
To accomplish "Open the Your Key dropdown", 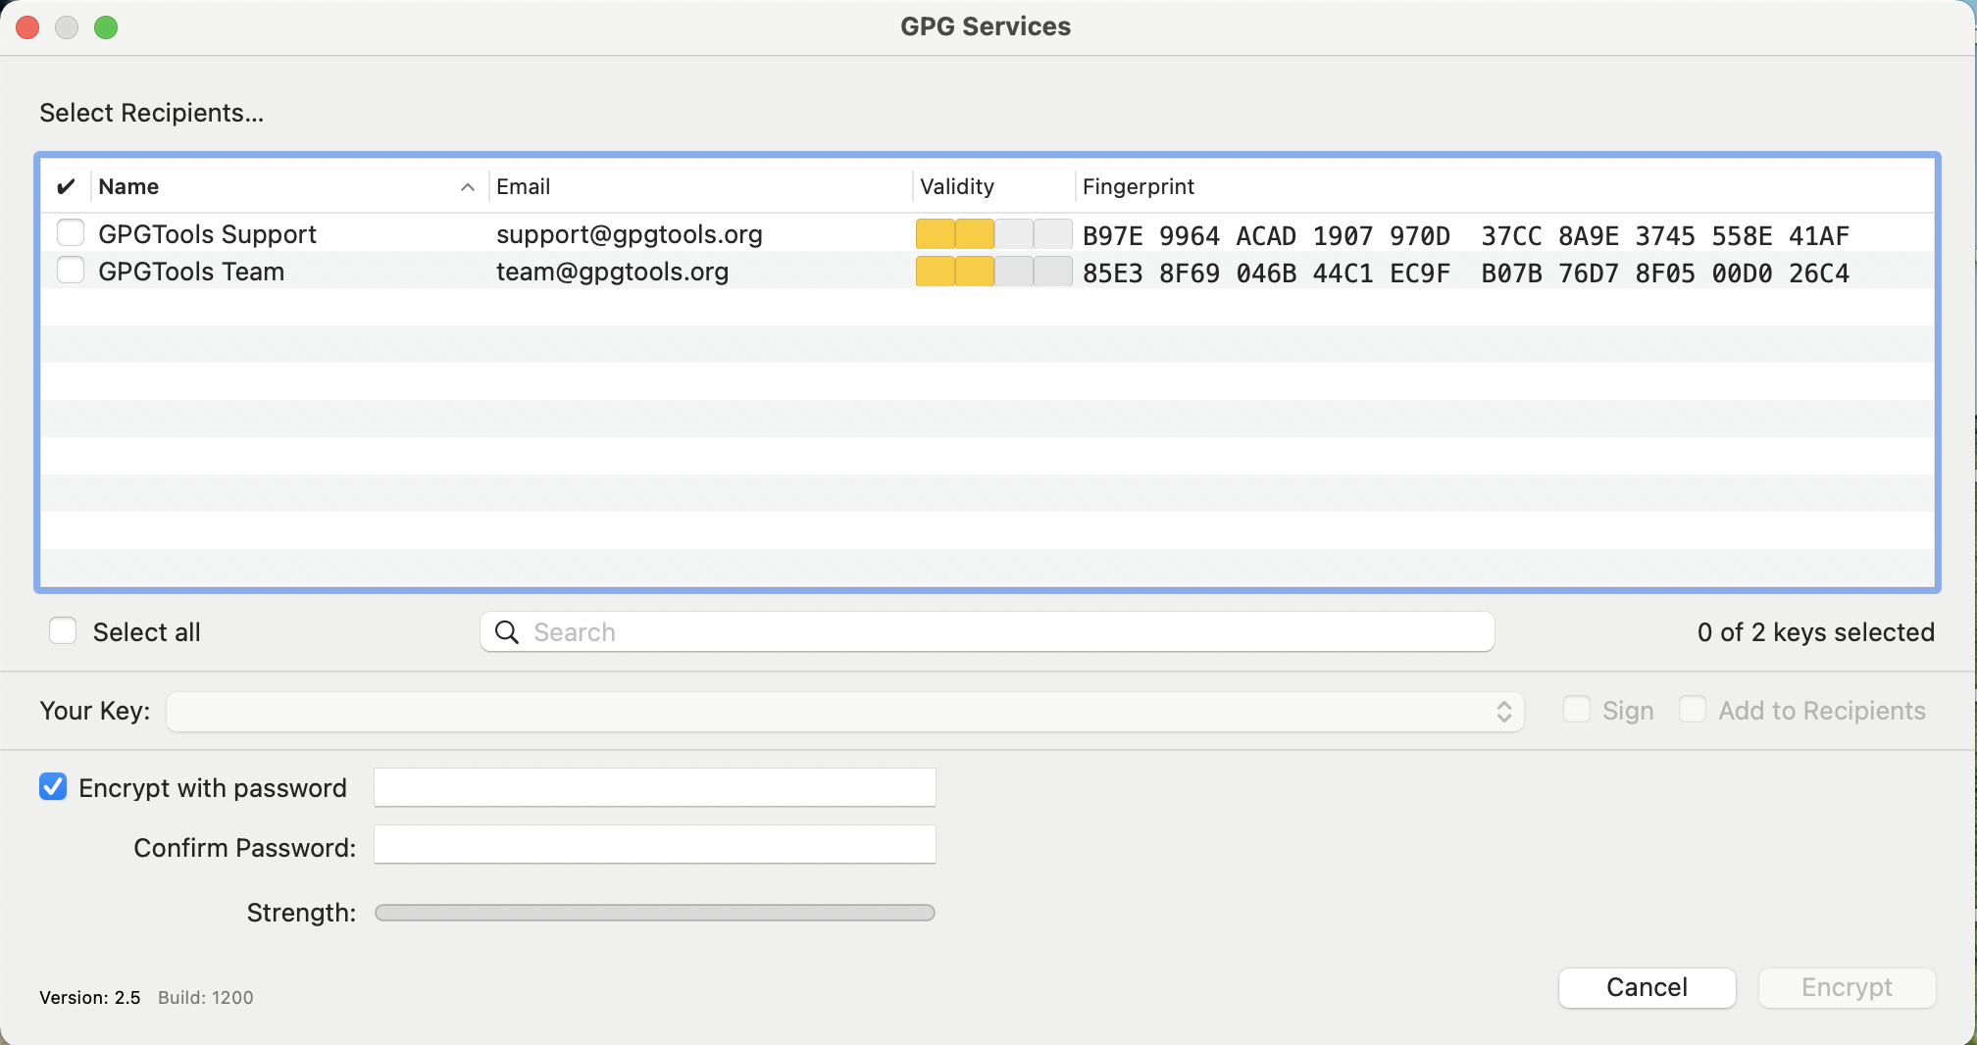I will [845, 712].
